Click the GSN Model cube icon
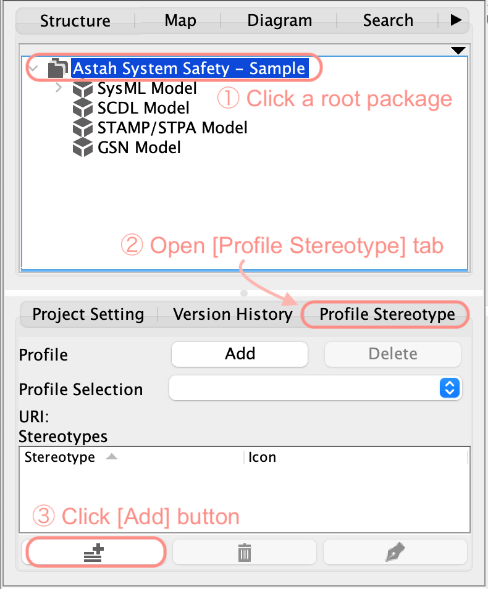Image resolution: width=488 pixels, height=589 pixels. (x=82, y=148)
